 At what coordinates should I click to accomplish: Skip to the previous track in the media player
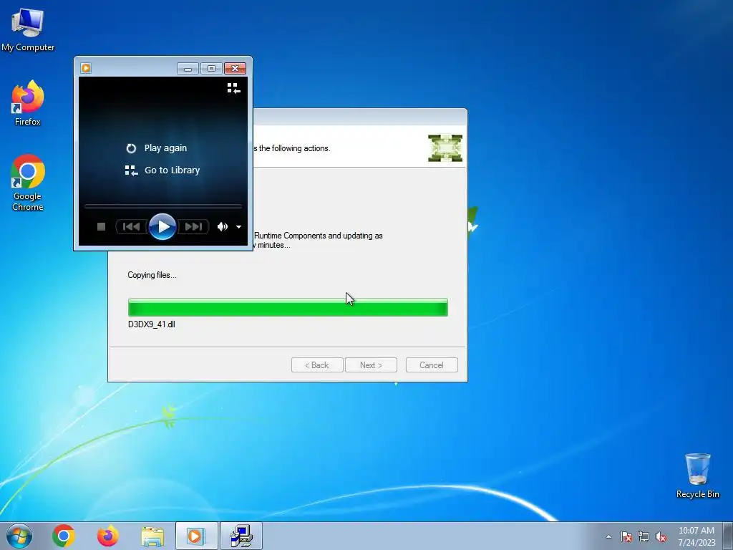[x=131, y=227]
